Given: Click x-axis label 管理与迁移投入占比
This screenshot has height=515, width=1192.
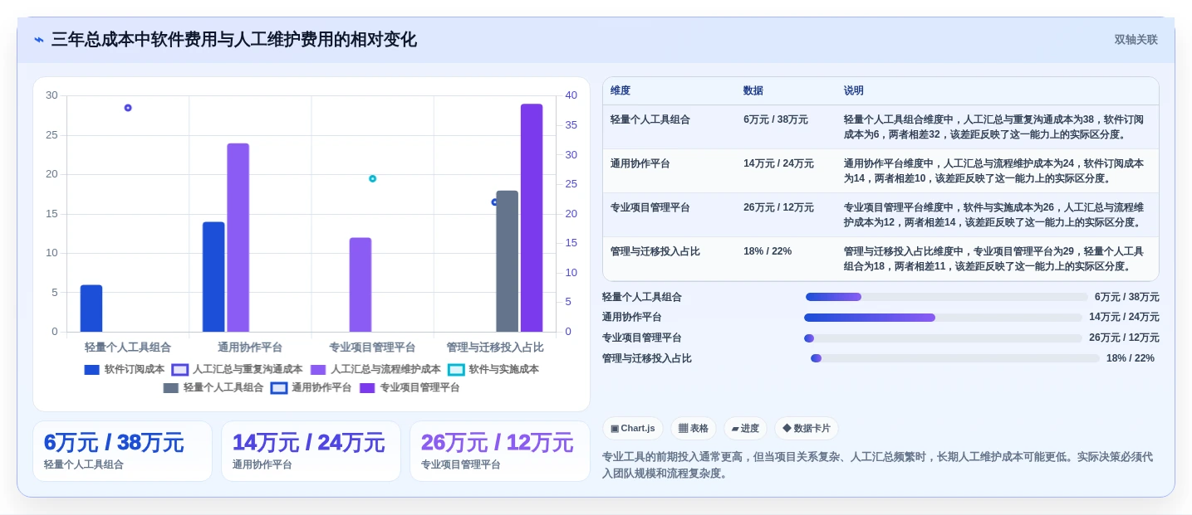Looking at the screenshot, I should [495, 347].
